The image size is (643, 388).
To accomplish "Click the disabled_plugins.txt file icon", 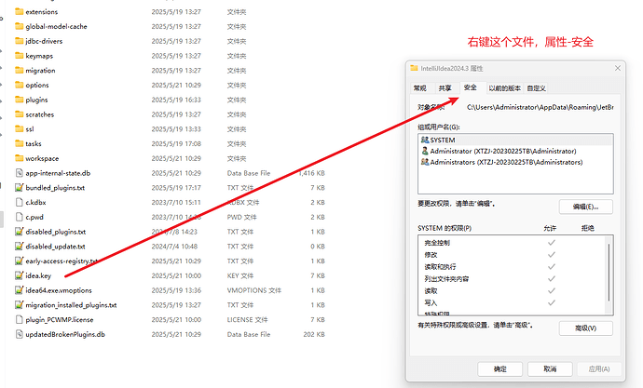I will pyautogui.click(x=19, y=232).
